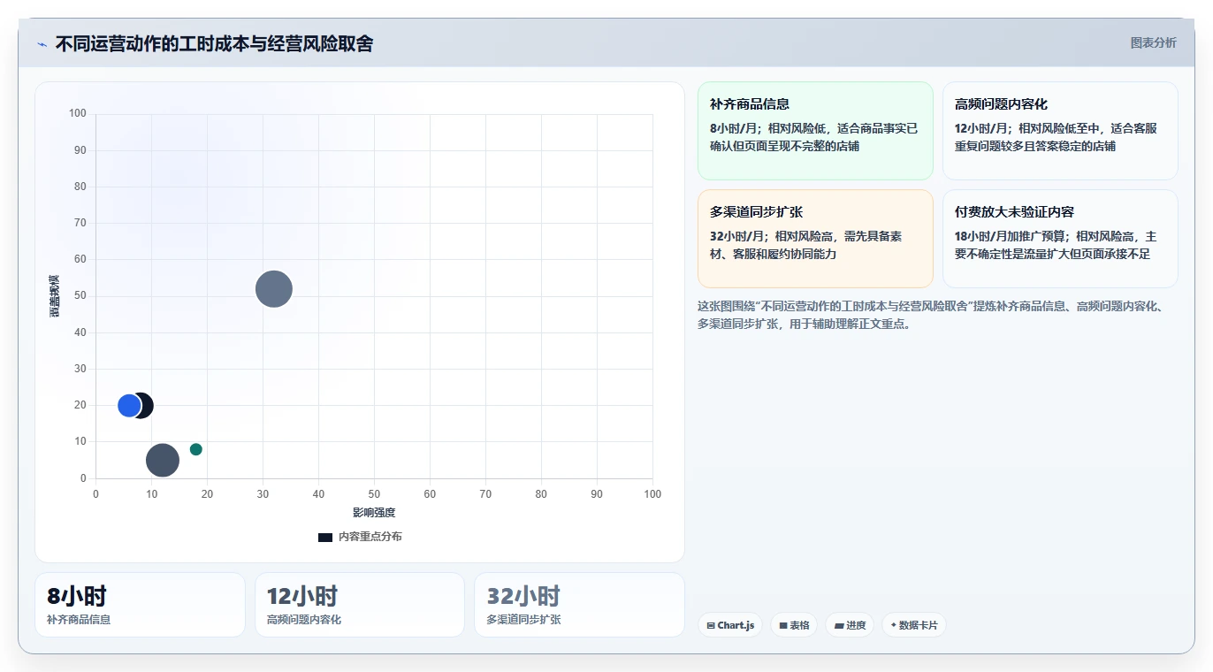Open the 付费放大未验证内容 card
Screen dimensions: 1213x672
click(x=1060, y=239)
